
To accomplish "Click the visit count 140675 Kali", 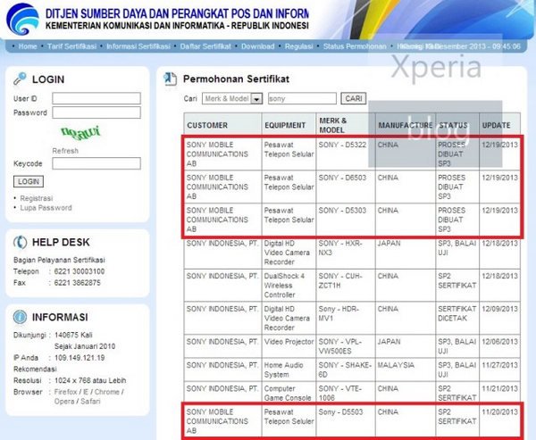I will [x=73, y=335].
